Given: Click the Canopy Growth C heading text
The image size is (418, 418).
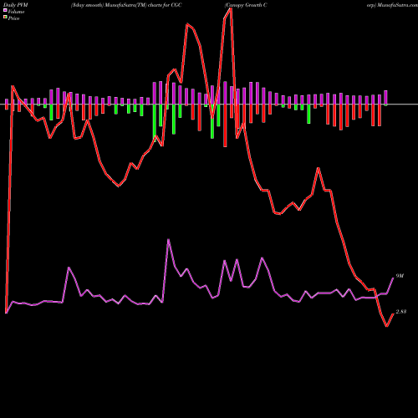Looking at the screenshot, I should pyautogui.click(x=246, y=5).
